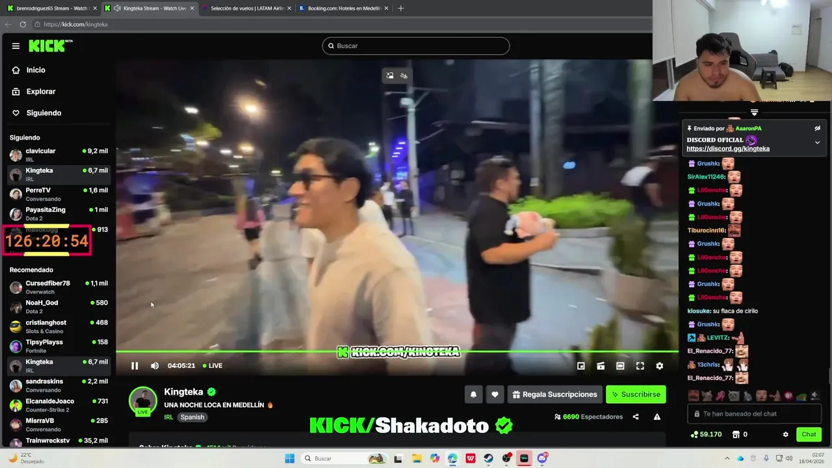Mute the stream volume
Screen dimensions: 832x468
click(x=155, y=366)
